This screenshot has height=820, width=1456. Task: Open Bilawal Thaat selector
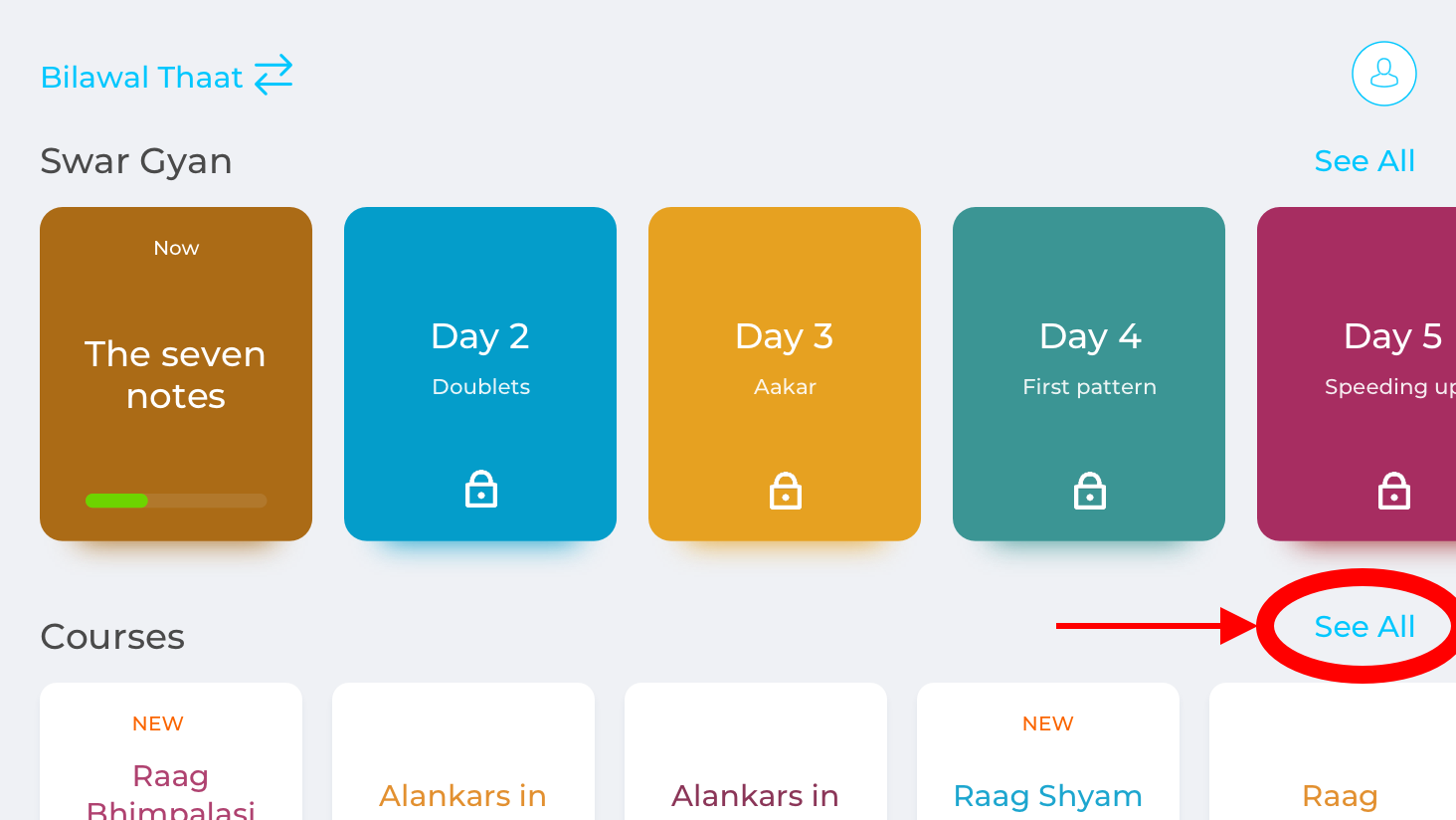142,77
